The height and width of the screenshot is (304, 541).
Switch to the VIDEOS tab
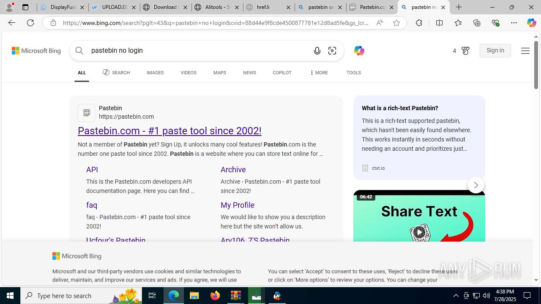pyautogui.click(x=189, y=73)
